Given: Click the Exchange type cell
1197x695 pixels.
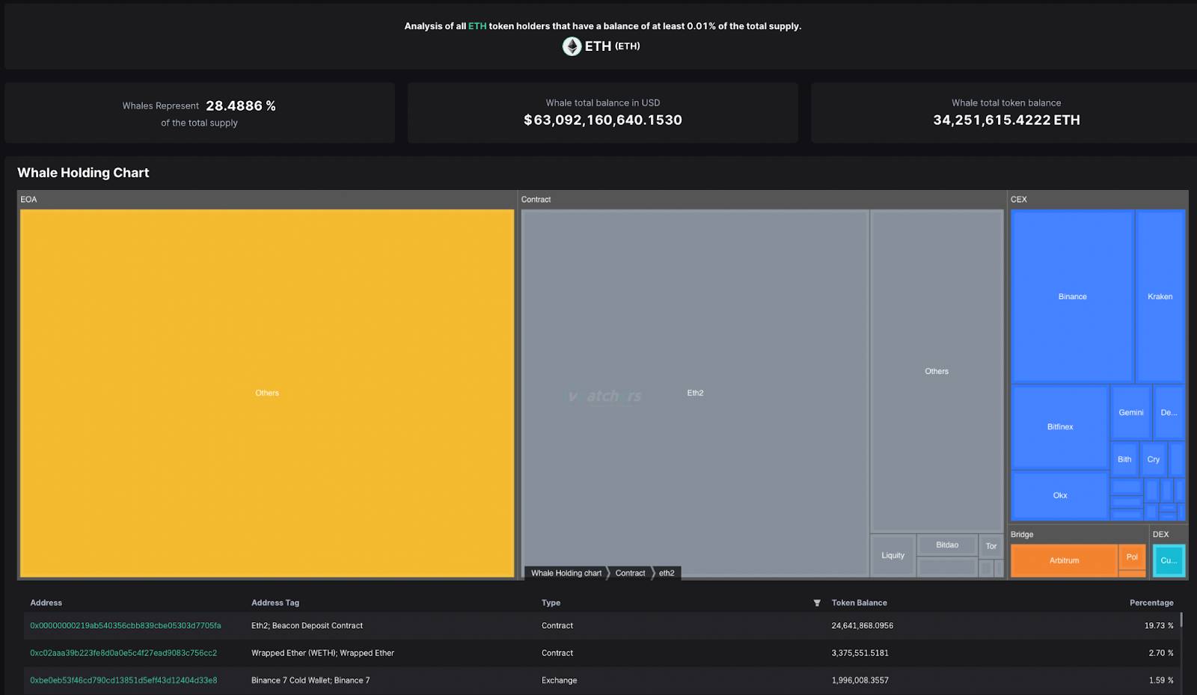Looking at the screenshot, I should point(559,680).
